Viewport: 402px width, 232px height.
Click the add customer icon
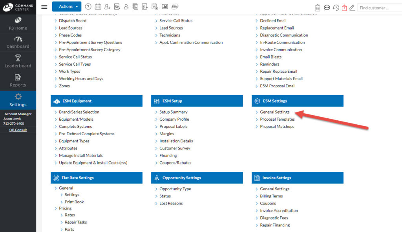click(x=126, y=7)
